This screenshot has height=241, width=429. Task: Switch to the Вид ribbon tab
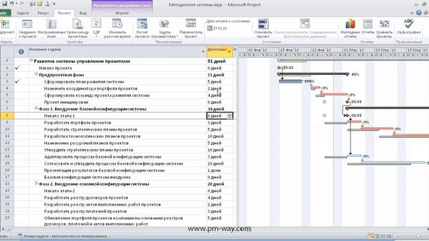tap(83, 13)
